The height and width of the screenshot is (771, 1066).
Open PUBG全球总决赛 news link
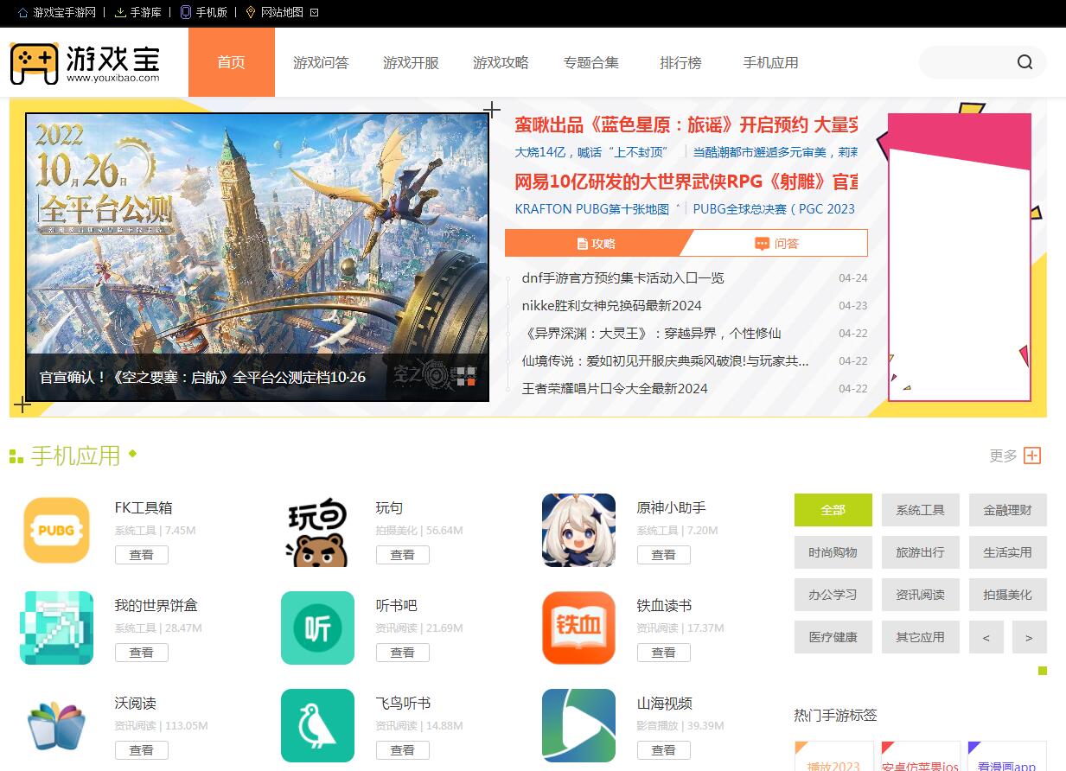coord(774,209)
